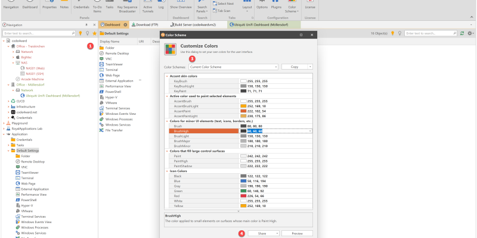This screenshot has width=477, height=238.
Task: Click the Preview button
Action: (297, 233)
